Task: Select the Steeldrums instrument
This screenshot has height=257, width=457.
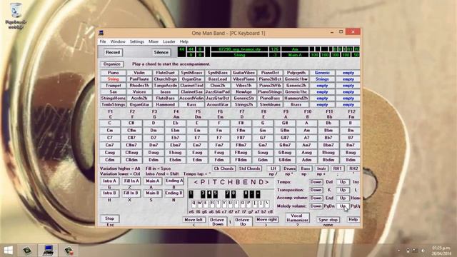Action: (270, 105)
